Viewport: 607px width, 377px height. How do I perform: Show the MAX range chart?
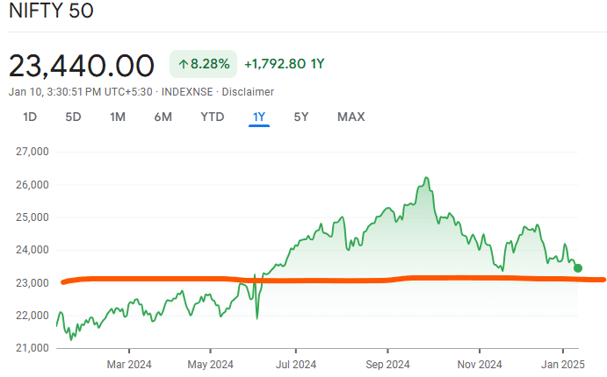[x=351, y=117]
